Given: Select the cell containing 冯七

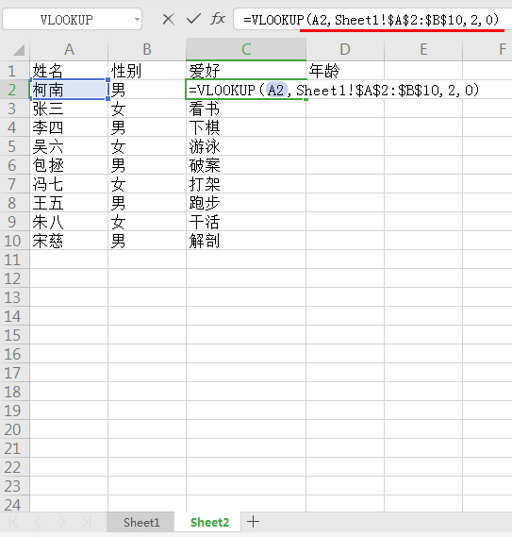Looking at the screenshot, I should click(x=69, y=184).
